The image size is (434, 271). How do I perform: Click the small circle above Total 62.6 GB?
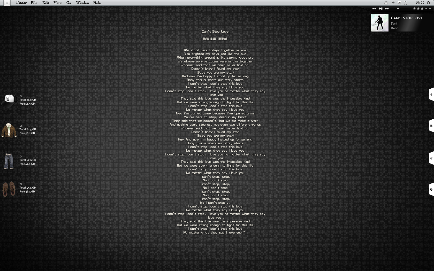coord(21,157)
